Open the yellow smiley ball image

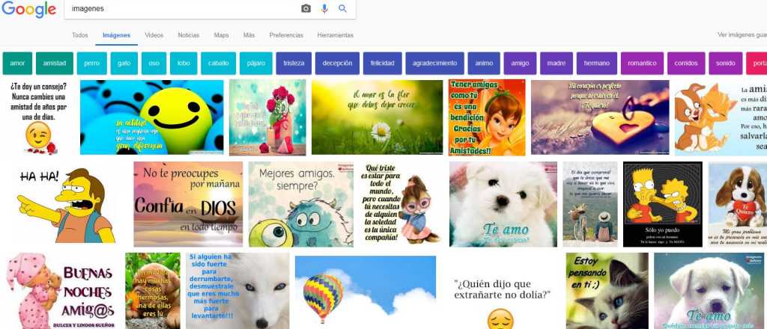point(151,117)
